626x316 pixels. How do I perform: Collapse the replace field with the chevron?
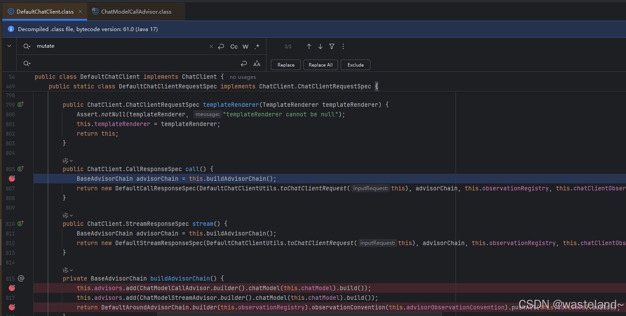click(9, 46)
